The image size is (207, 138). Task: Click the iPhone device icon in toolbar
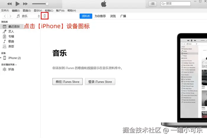pos(45,16)
